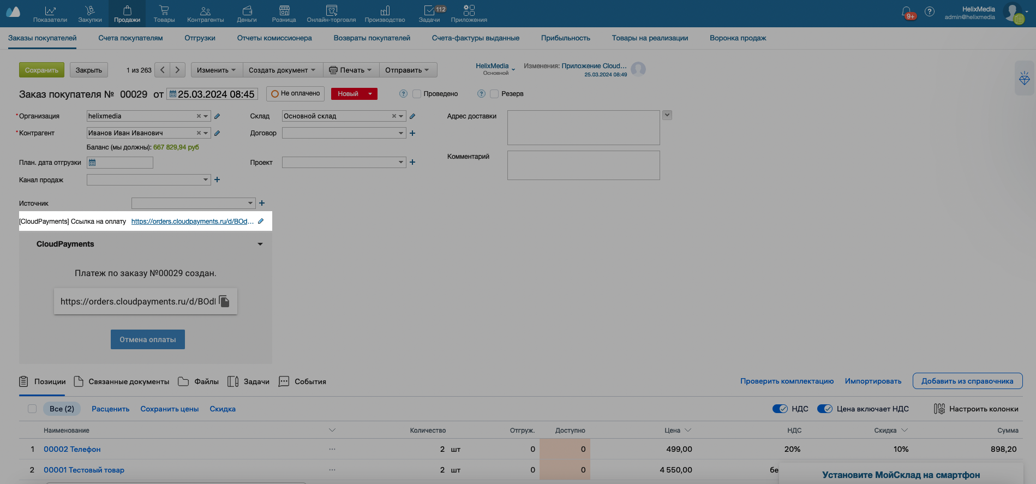
Task: Open the Деньги wallet icon
Action: click(247, 10)
